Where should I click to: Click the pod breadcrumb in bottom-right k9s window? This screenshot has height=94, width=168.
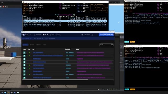[127, 89]
